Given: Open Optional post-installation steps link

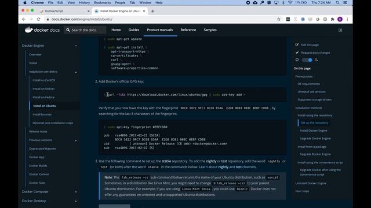Looking at the screenshot, I should coord(53,123).
